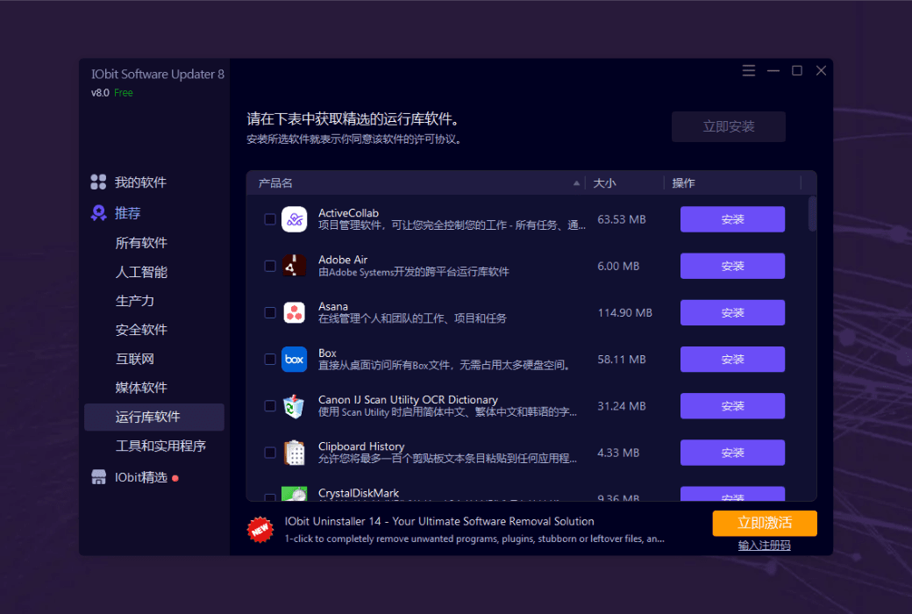
Task: Maximize the IObit Software Updater window
Action: point(797,70)
